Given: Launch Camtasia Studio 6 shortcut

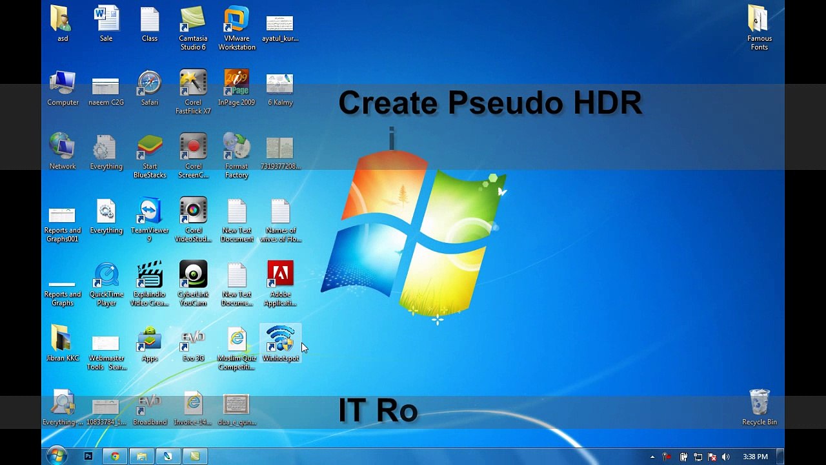Looking at the screenshot, I should pyautogui.click(x=193, y=28).
